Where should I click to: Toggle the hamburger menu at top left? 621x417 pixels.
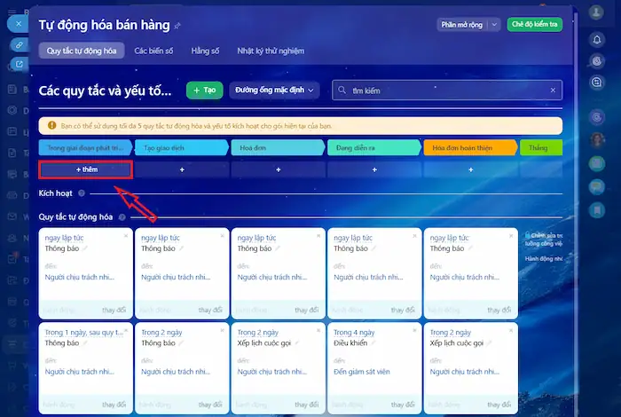12,12
